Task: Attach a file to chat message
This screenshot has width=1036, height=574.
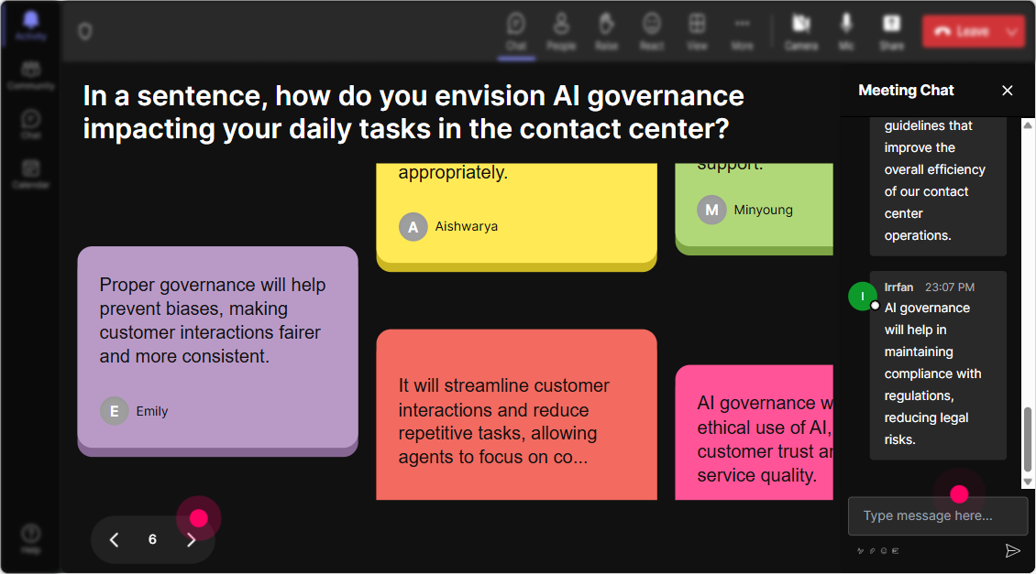Action: click(872, 550)
